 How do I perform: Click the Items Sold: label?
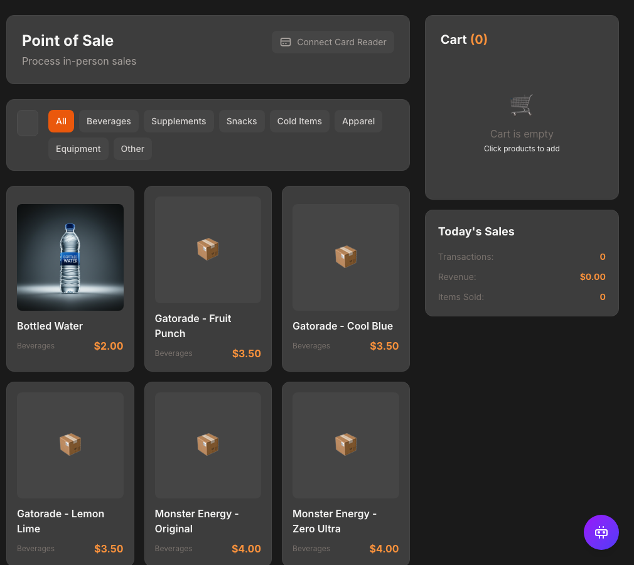point(461,297)
